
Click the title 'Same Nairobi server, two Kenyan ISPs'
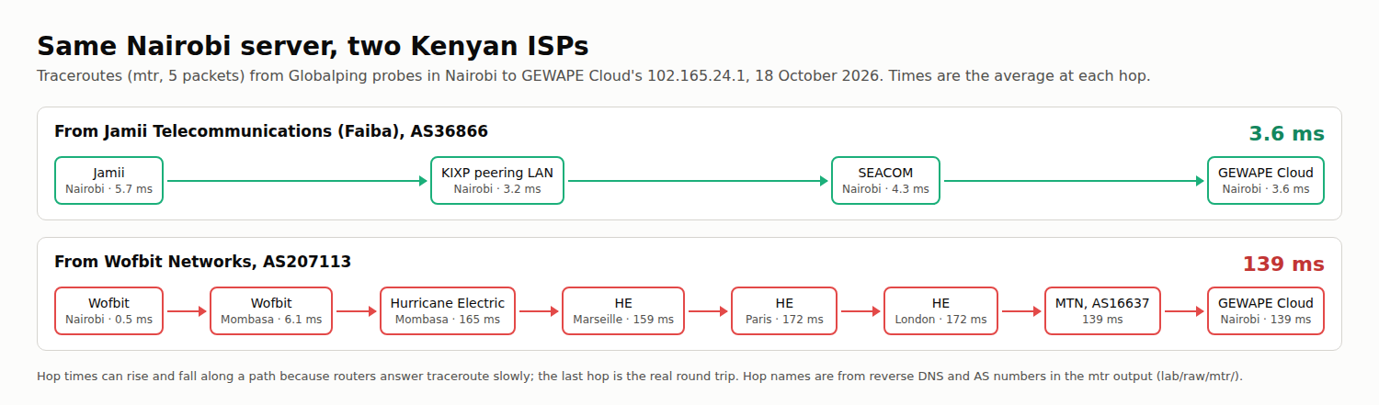(x=313, y=46)
